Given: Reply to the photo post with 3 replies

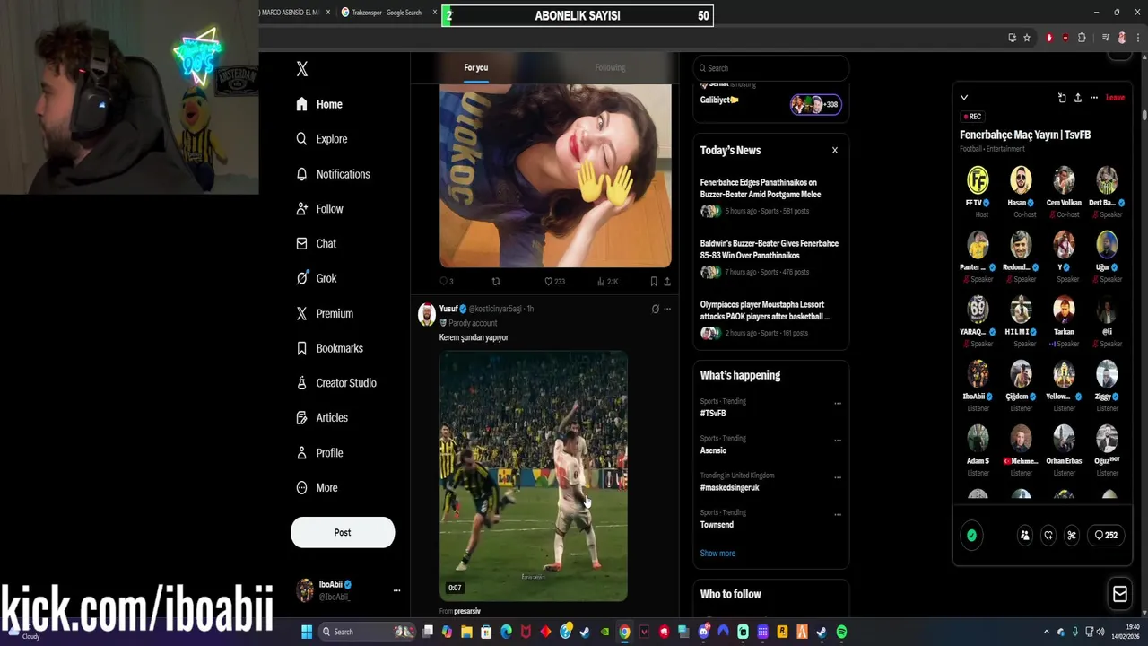Looking at the screenshot, I should (x=446, y=282).
